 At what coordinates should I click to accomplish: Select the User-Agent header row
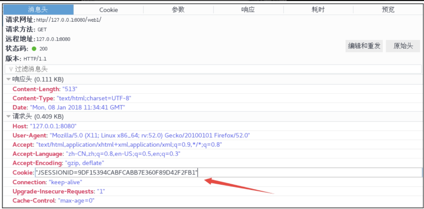click(213, 135)
